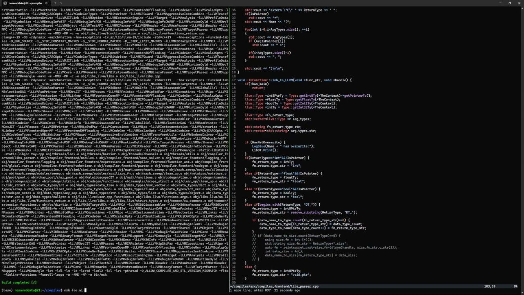Click the 'void LibFunction::Link_to_LLVM' function signature
Screen dimensions: 524x295
[x=294, y=80]
